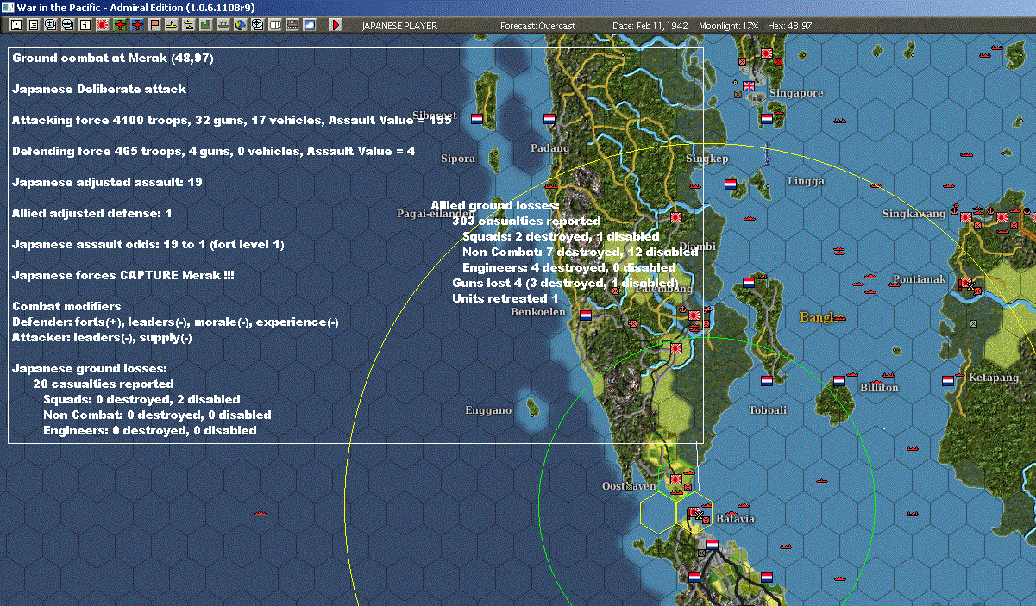Click 'Japanese Deliberate attack' line
Viewport: 1036px width, 606px height.
point(99,89)
